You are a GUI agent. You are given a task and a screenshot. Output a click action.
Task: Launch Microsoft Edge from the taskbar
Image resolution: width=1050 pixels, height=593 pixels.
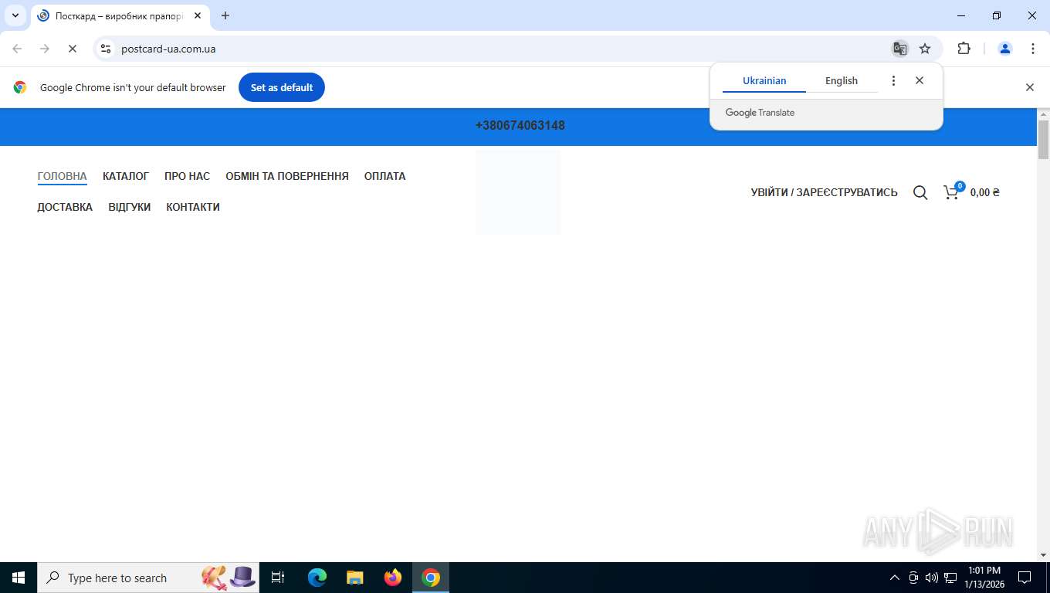(x=317, y=578)
